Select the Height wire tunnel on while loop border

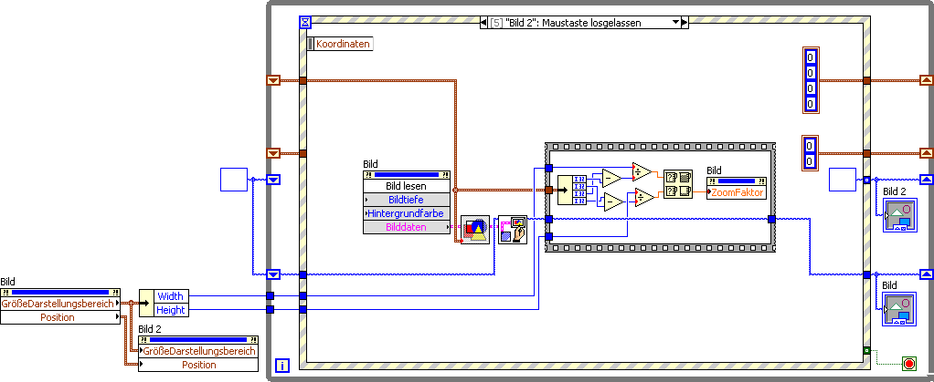(x=271, y=310)
